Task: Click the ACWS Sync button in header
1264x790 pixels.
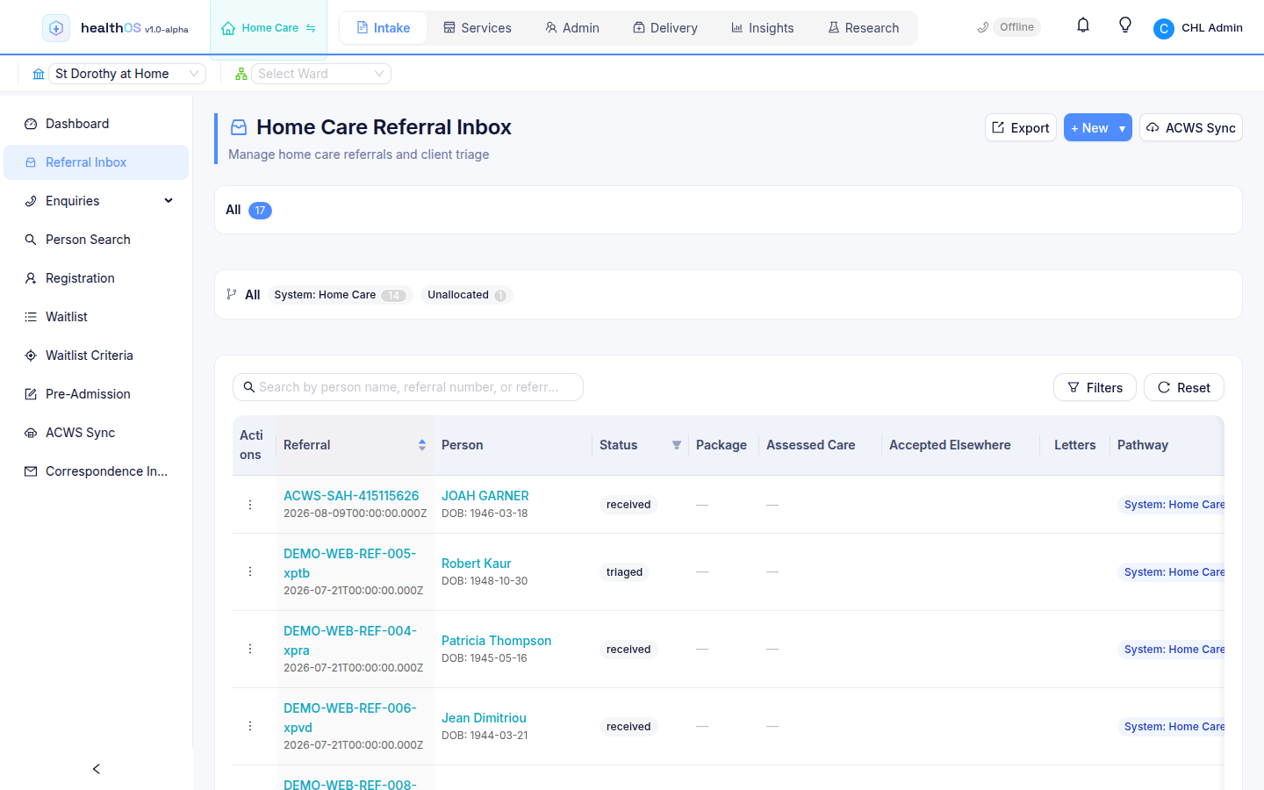Action: (1191, 128)
